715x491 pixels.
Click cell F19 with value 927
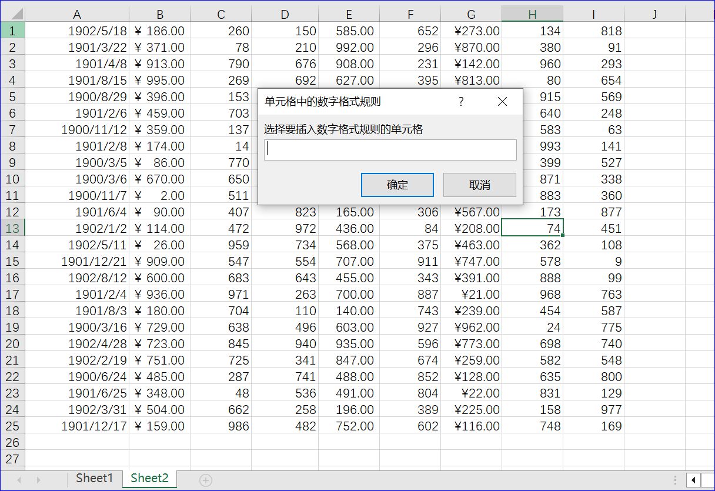point(410,327)
